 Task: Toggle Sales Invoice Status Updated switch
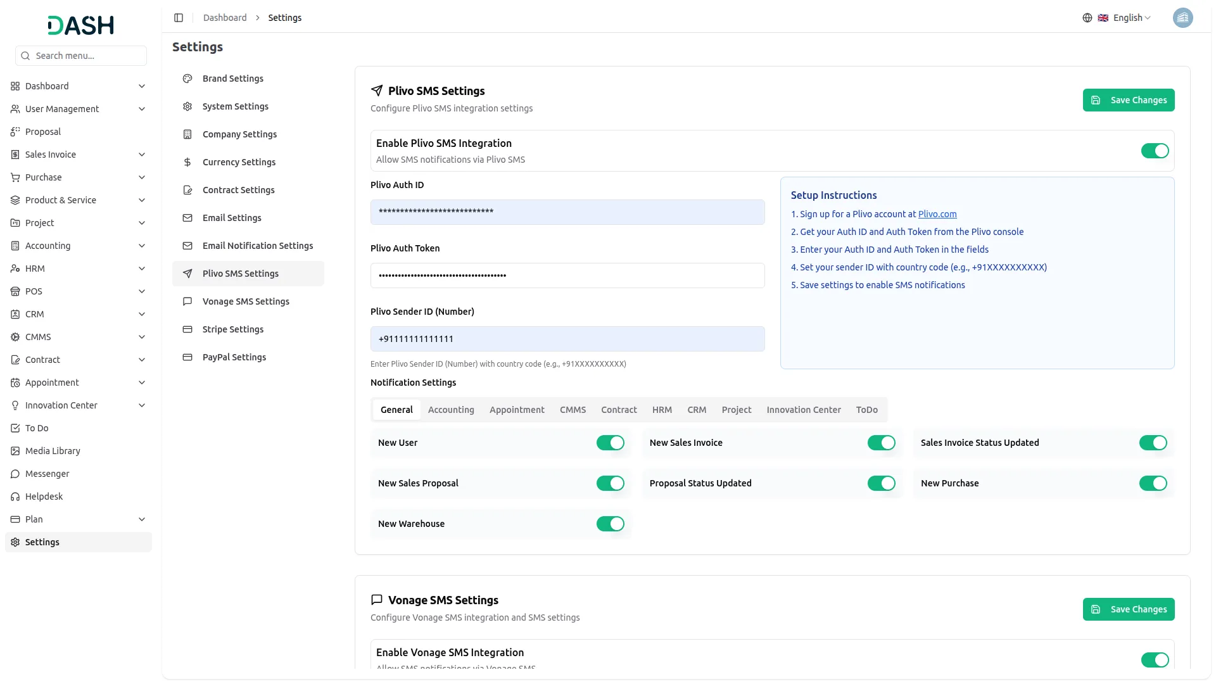pyautogui.click(x=1153, y=443)
